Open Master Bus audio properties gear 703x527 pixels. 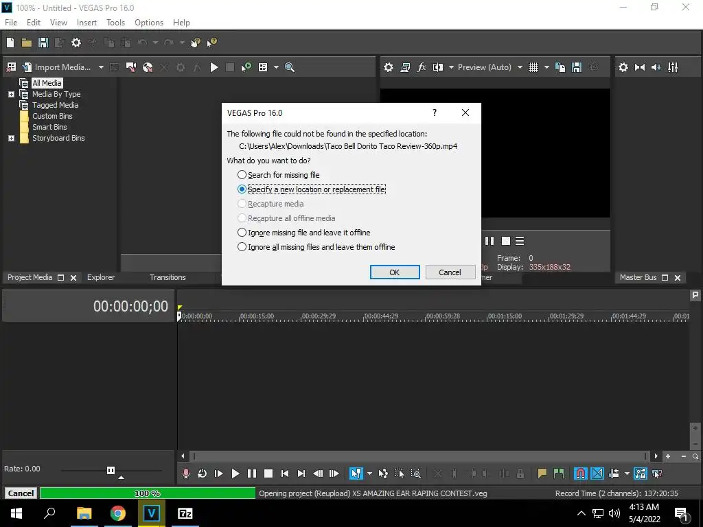(623, 67)
